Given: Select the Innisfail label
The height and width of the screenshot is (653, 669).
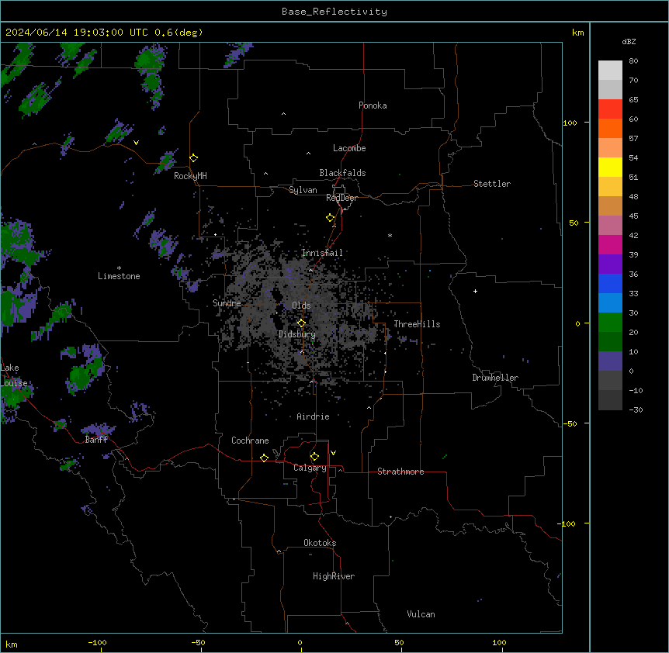Looking at the screenshot, I should click(322, 253).
